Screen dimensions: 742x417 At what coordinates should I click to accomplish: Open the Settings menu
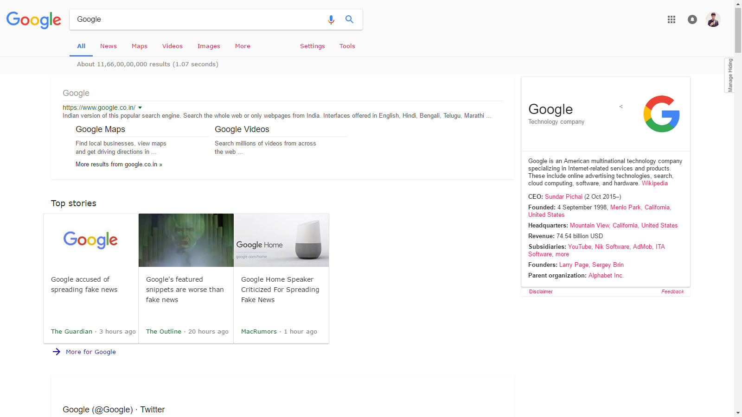pyautogui.click(x=313, y=46)
